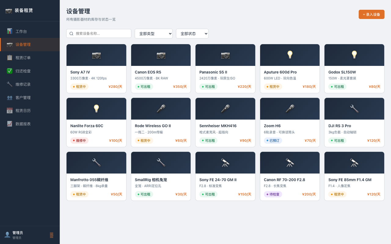Click the 工作台 chart icon in the sidebar
Screen dimensions: 391x244
coord(9,31)
